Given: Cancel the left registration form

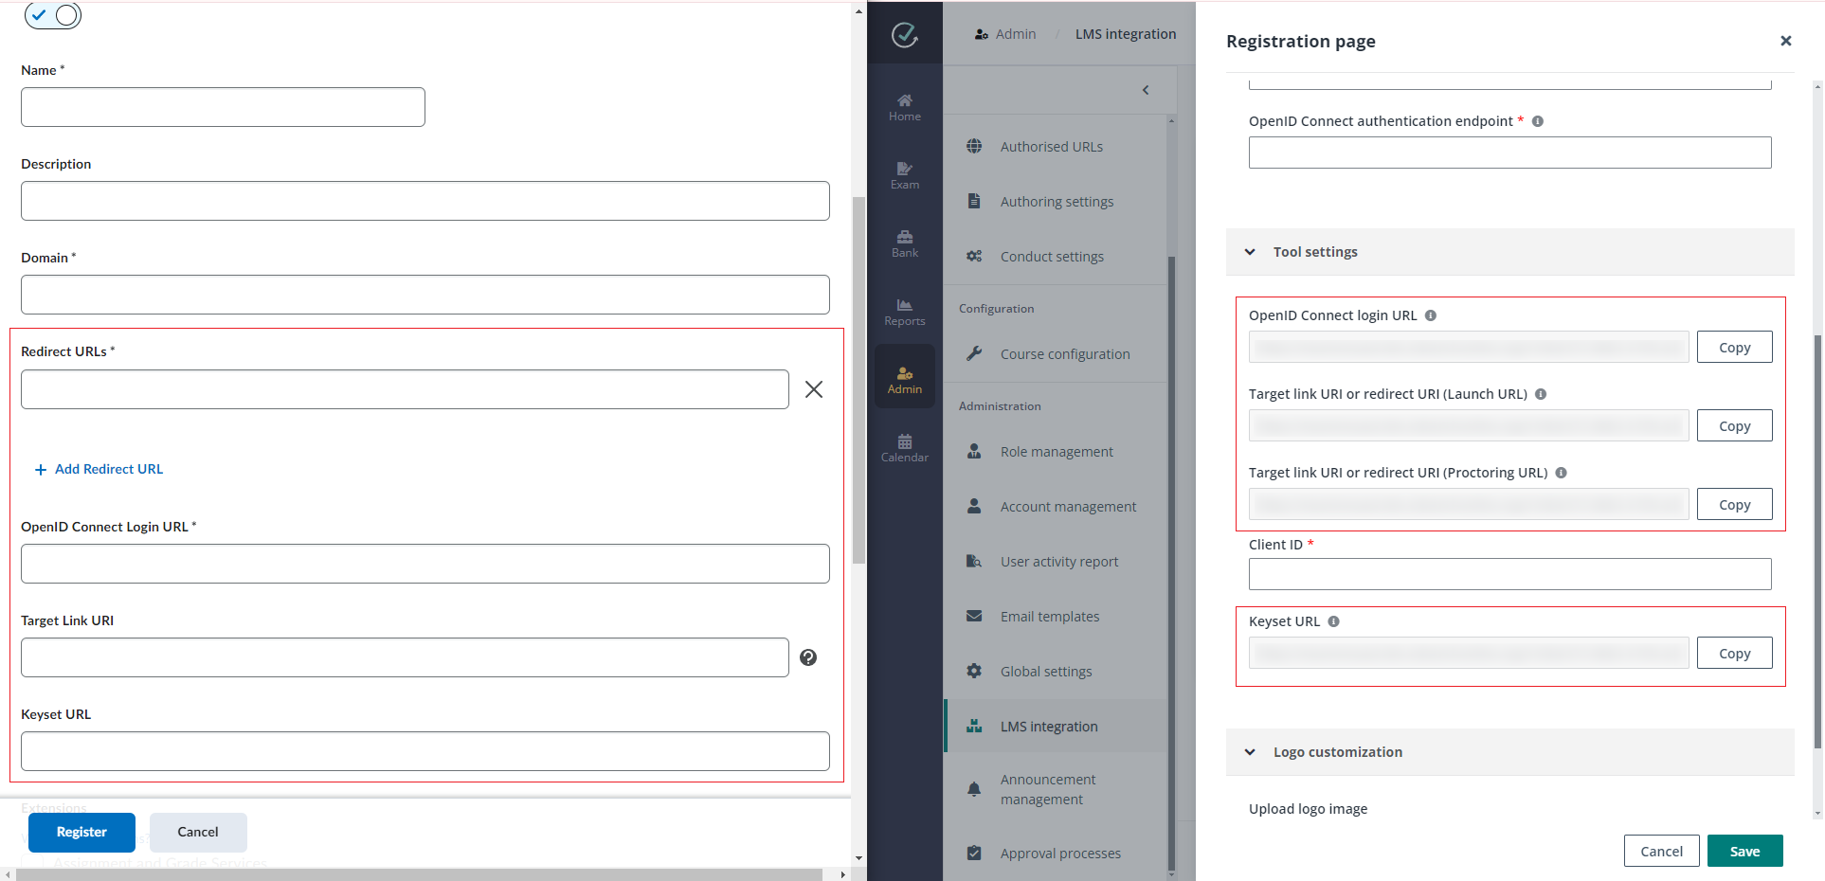Looking at the screenshot, I should coord(198,832).
